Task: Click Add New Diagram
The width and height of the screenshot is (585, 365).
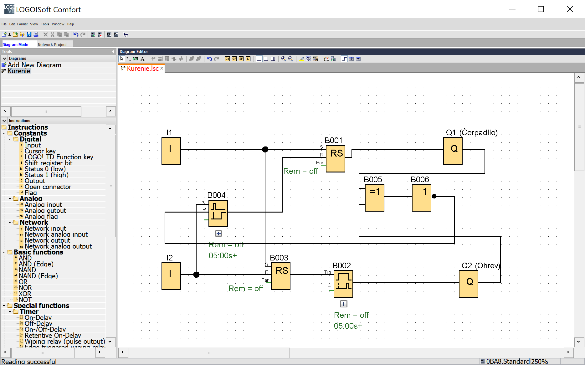Action: pyautogui.click(x=34, y=65)
